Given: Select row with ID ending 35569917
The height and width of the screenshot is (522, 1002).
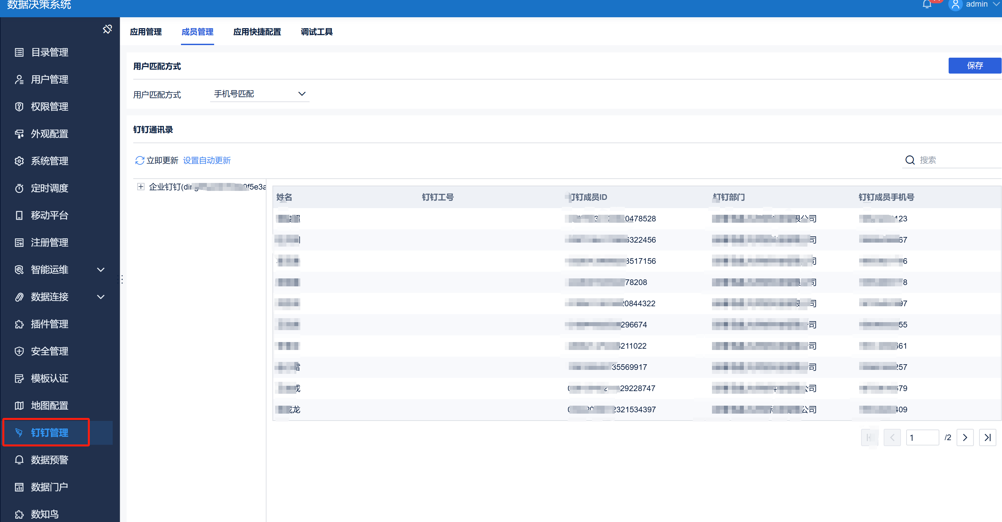Looking at the screenshot, I should 637,367.
